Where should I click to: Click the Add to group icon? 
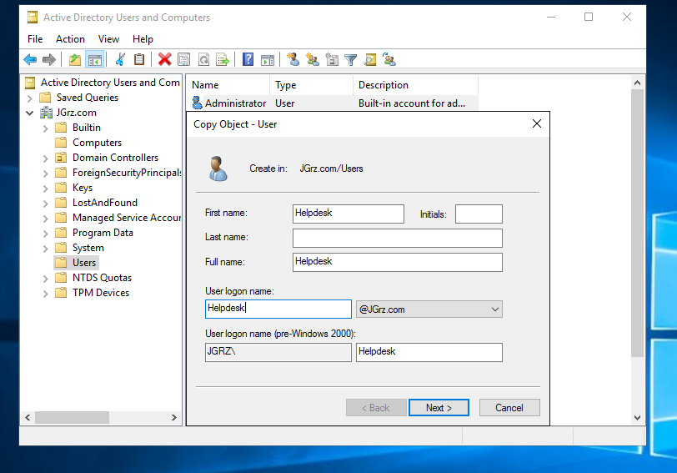(x=389, y=59)
